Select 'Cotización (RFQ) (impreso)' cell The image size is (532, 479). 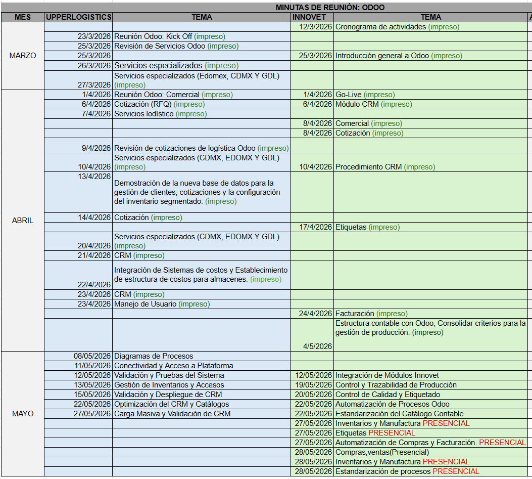tap(202, 104)
